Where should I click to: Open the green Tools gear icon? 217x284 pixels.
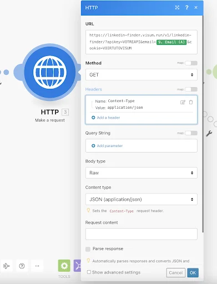point(64,266)
